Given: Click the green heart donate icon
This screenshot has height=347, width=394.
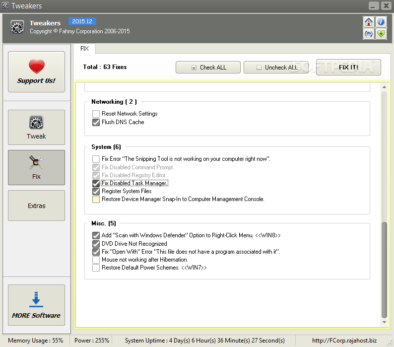Looking at the screenshot, I should pos(381,34).
